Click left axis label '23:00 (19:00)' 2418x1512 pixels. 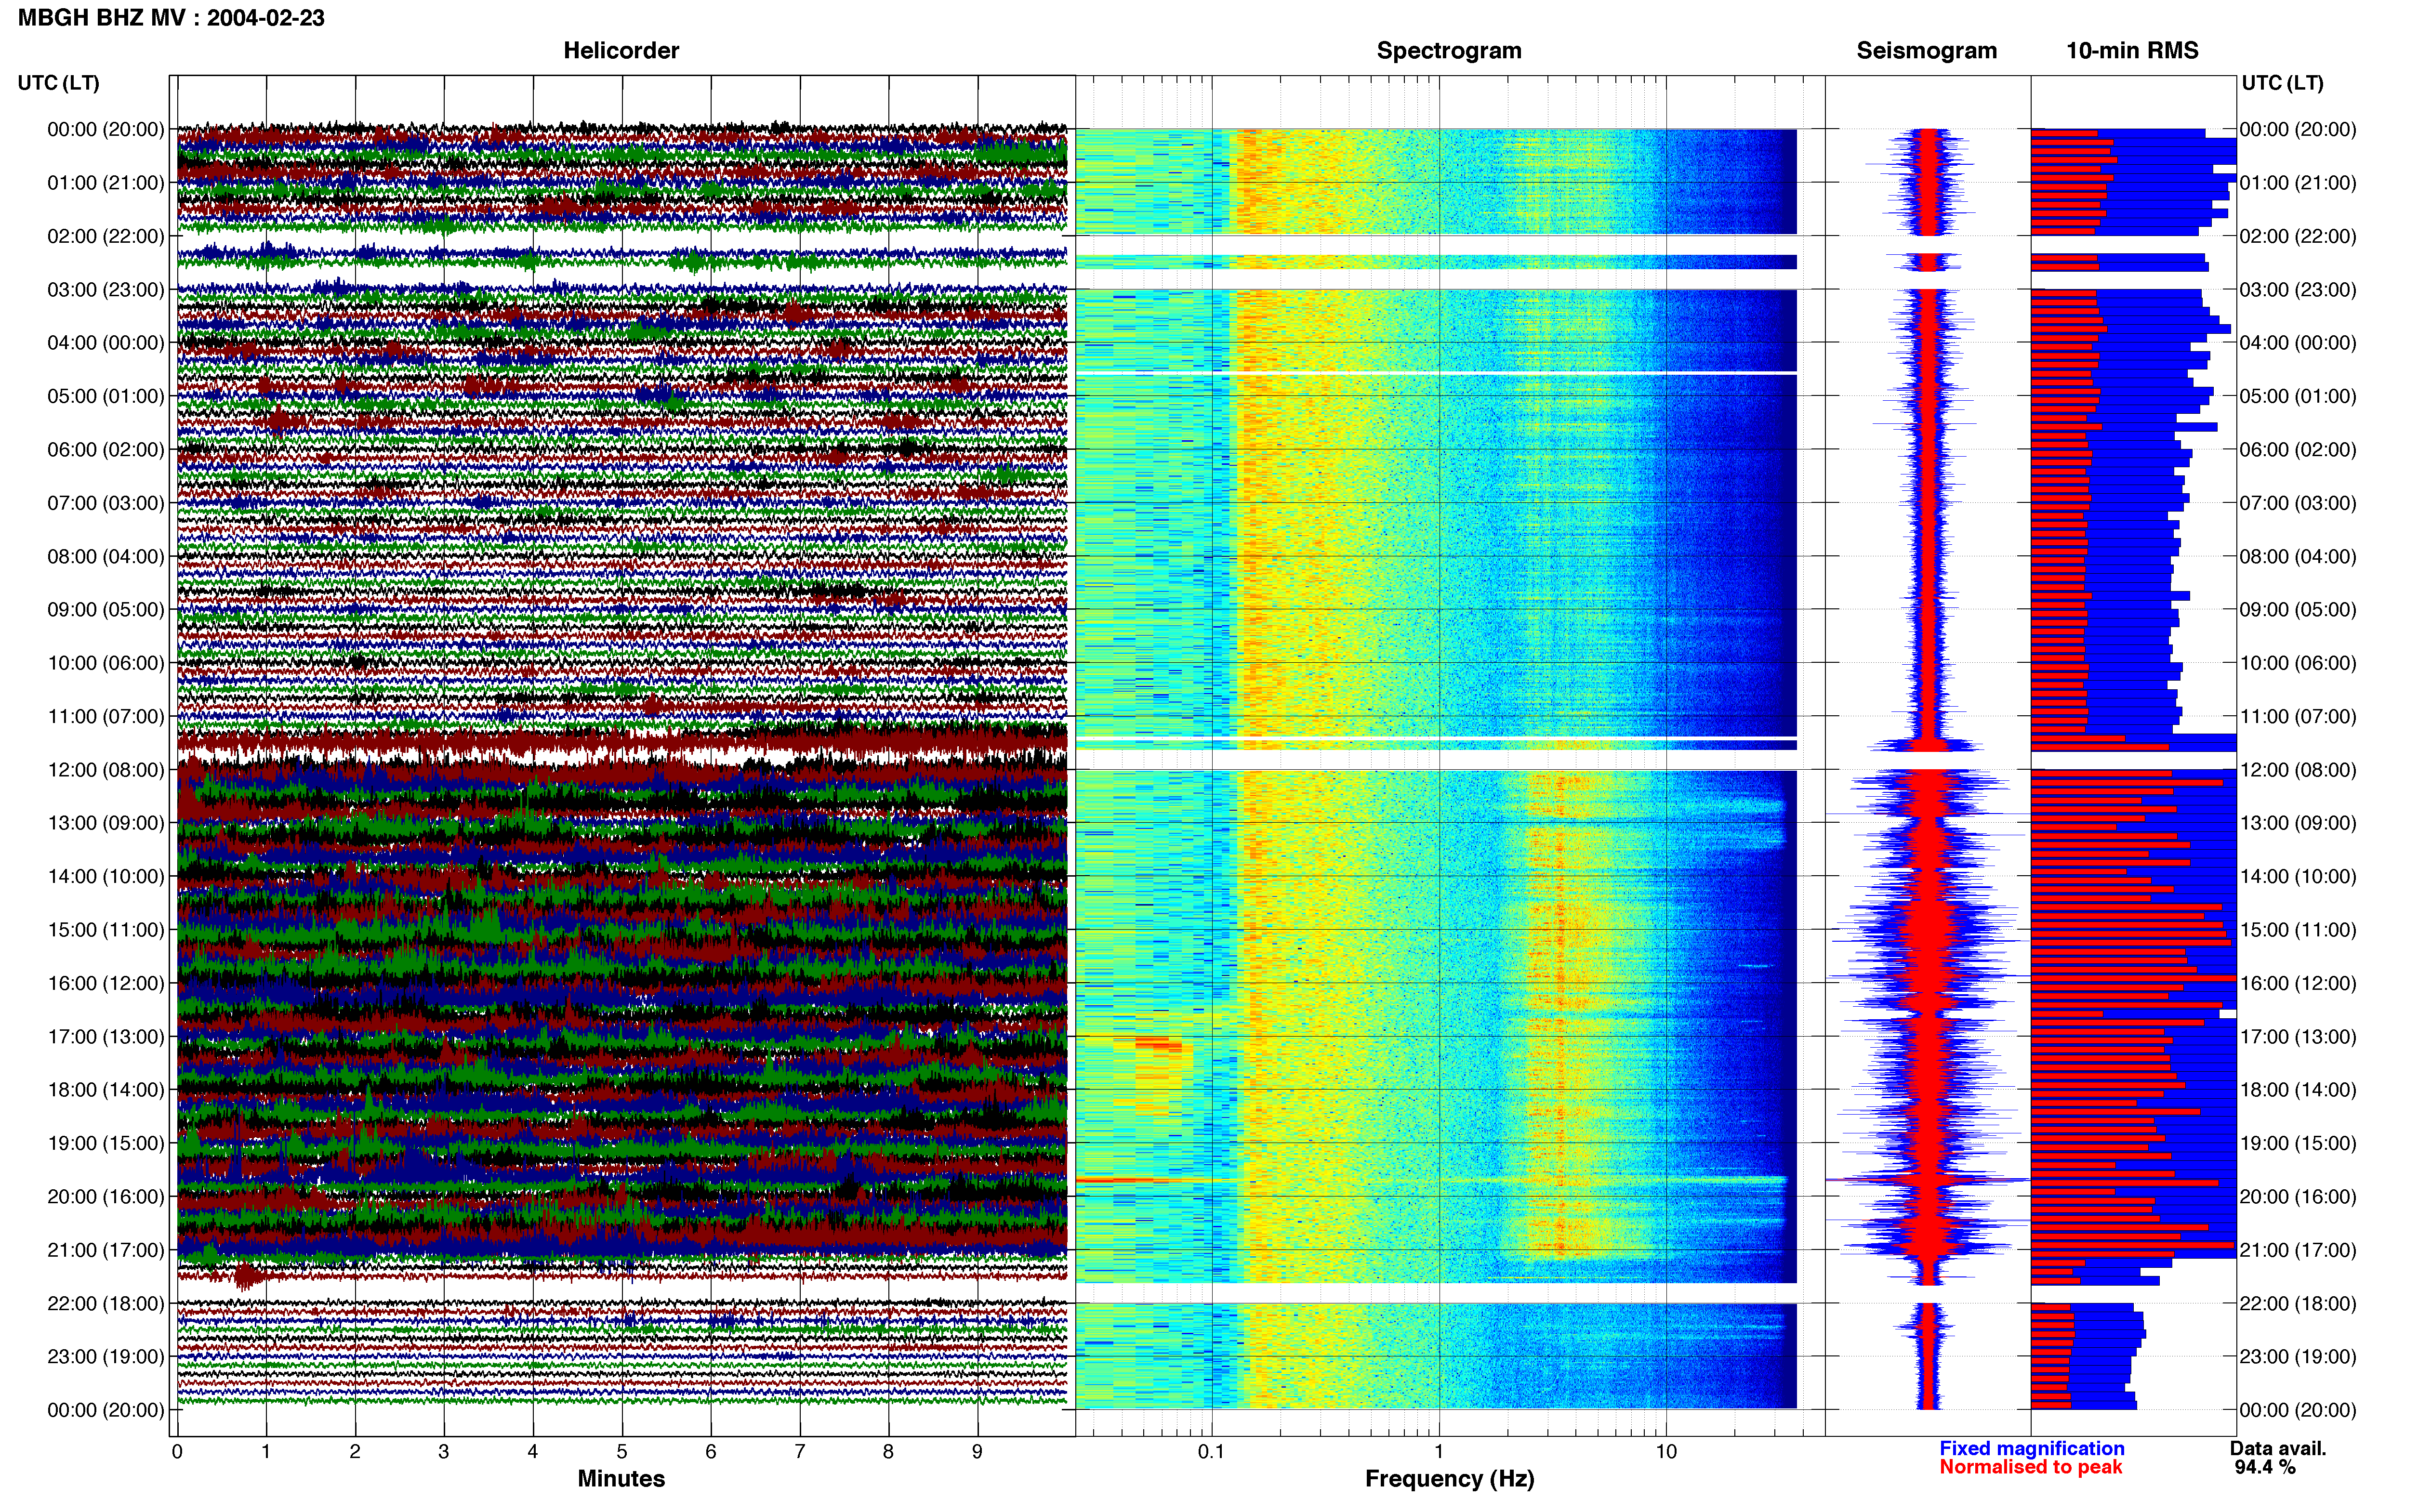pyautogui.click(x=106, y=1356)
